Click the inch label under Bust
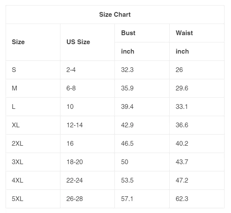 [128, 51]
